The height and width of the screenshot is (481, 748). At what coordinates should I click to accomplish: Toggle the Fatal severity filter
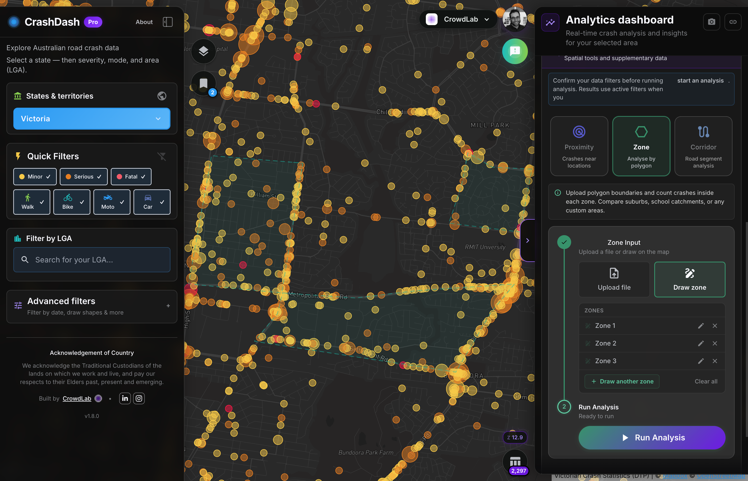coord(131,176)
